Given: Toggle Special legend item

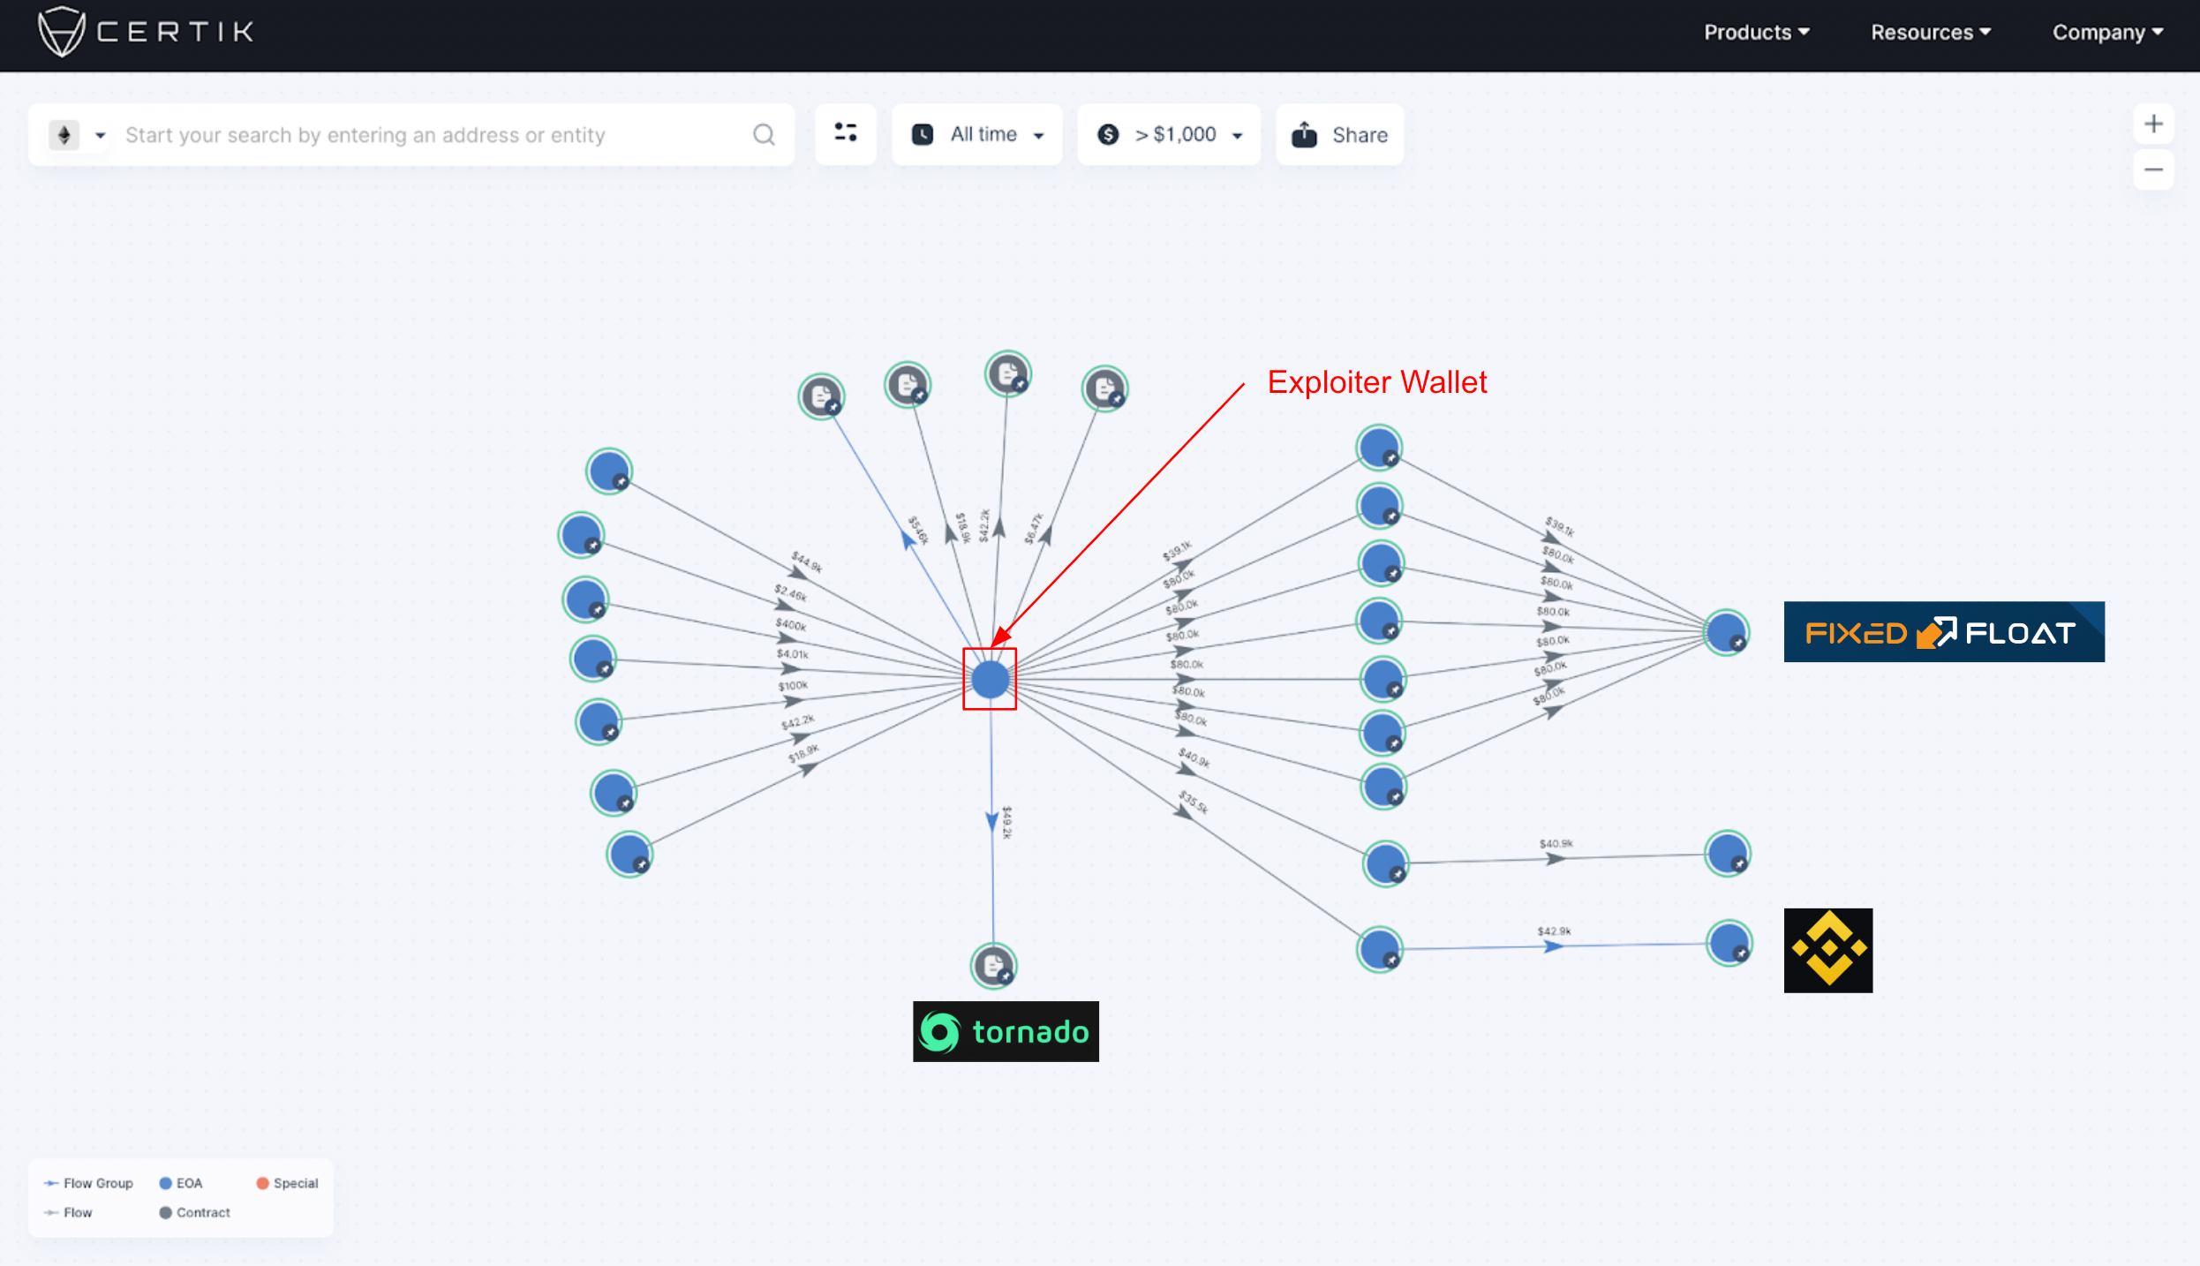Looking at the screenshot, I should pos(287,1183).
